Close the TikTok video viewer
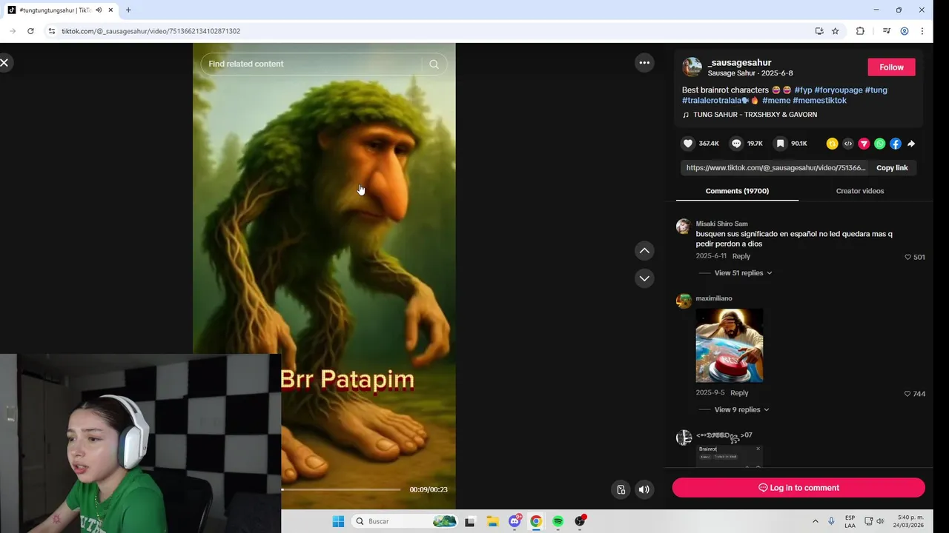Image resolution: width=949 pixels, height=533 pixels. click(4, 63)
